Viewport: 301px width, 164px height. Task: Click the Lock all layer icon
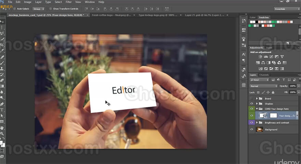point(273,92)
